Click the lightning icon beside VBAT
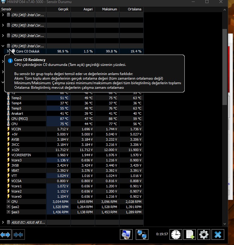The height and width of the screenshot is (245, 234). pos(8,171)
